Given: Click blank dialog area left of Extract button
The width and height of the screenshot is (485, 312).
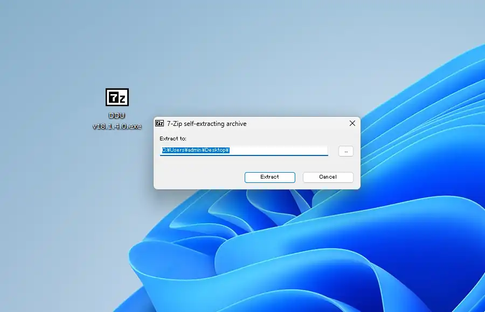Looking at the screenshot, I should (199, 177).
